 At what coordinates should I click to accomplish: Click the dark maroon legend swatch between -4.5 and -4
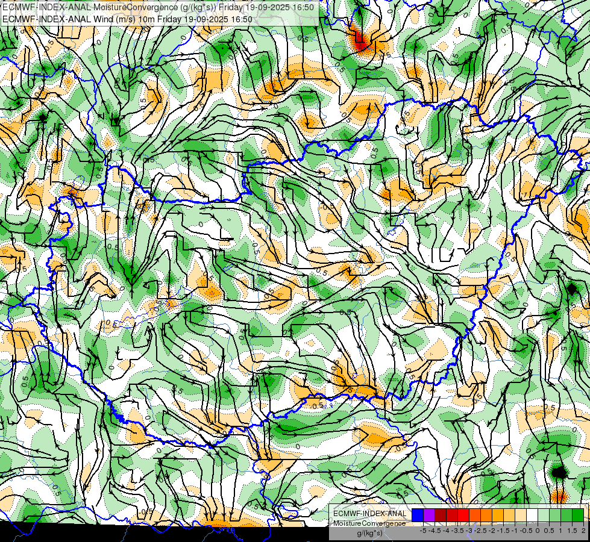(x=441, y=516)
